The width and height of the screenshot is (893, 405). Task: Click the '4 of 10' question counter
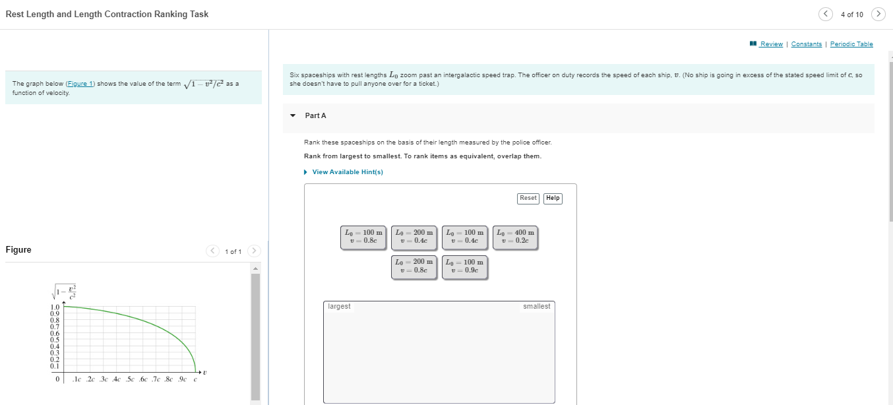click(x=851, y=15)
